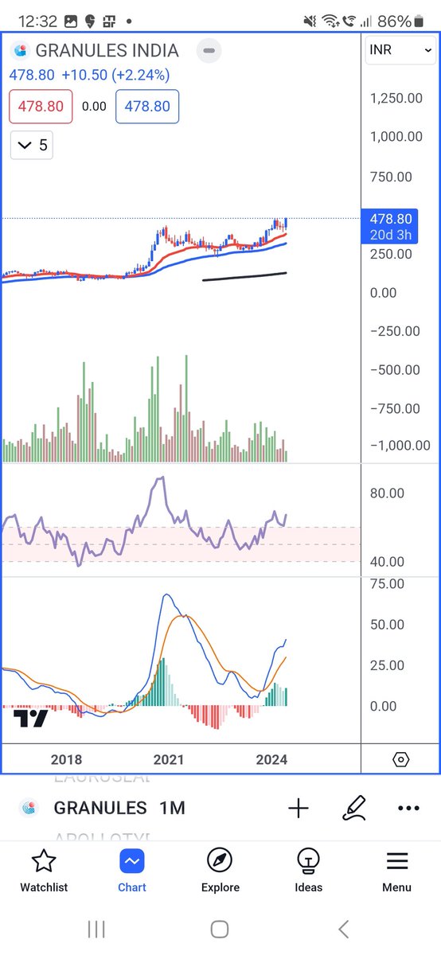Open chart settings hexagon icon

coord(401,759)
